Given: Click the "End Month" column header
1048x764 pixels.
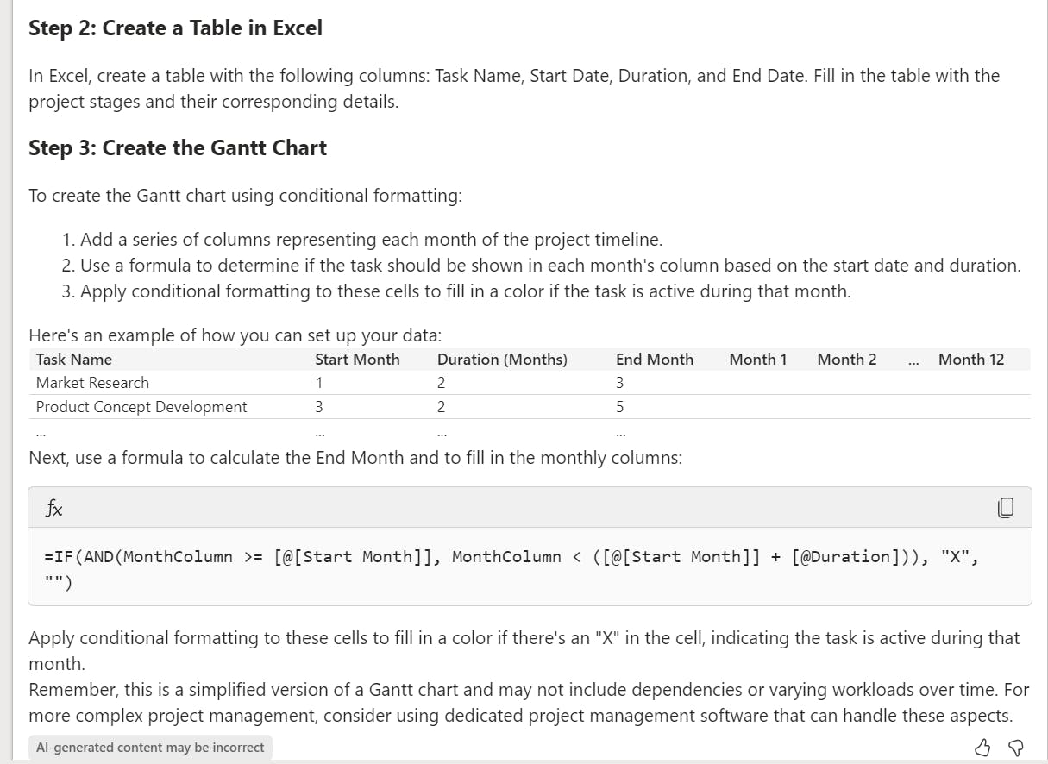Looking at the screenshot, I should 654,360.
